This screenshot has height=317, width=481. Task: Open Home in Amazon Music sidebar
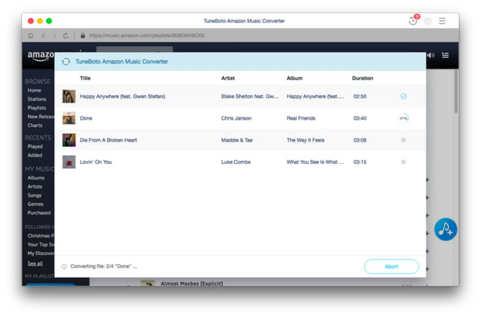tap(34, 90)
